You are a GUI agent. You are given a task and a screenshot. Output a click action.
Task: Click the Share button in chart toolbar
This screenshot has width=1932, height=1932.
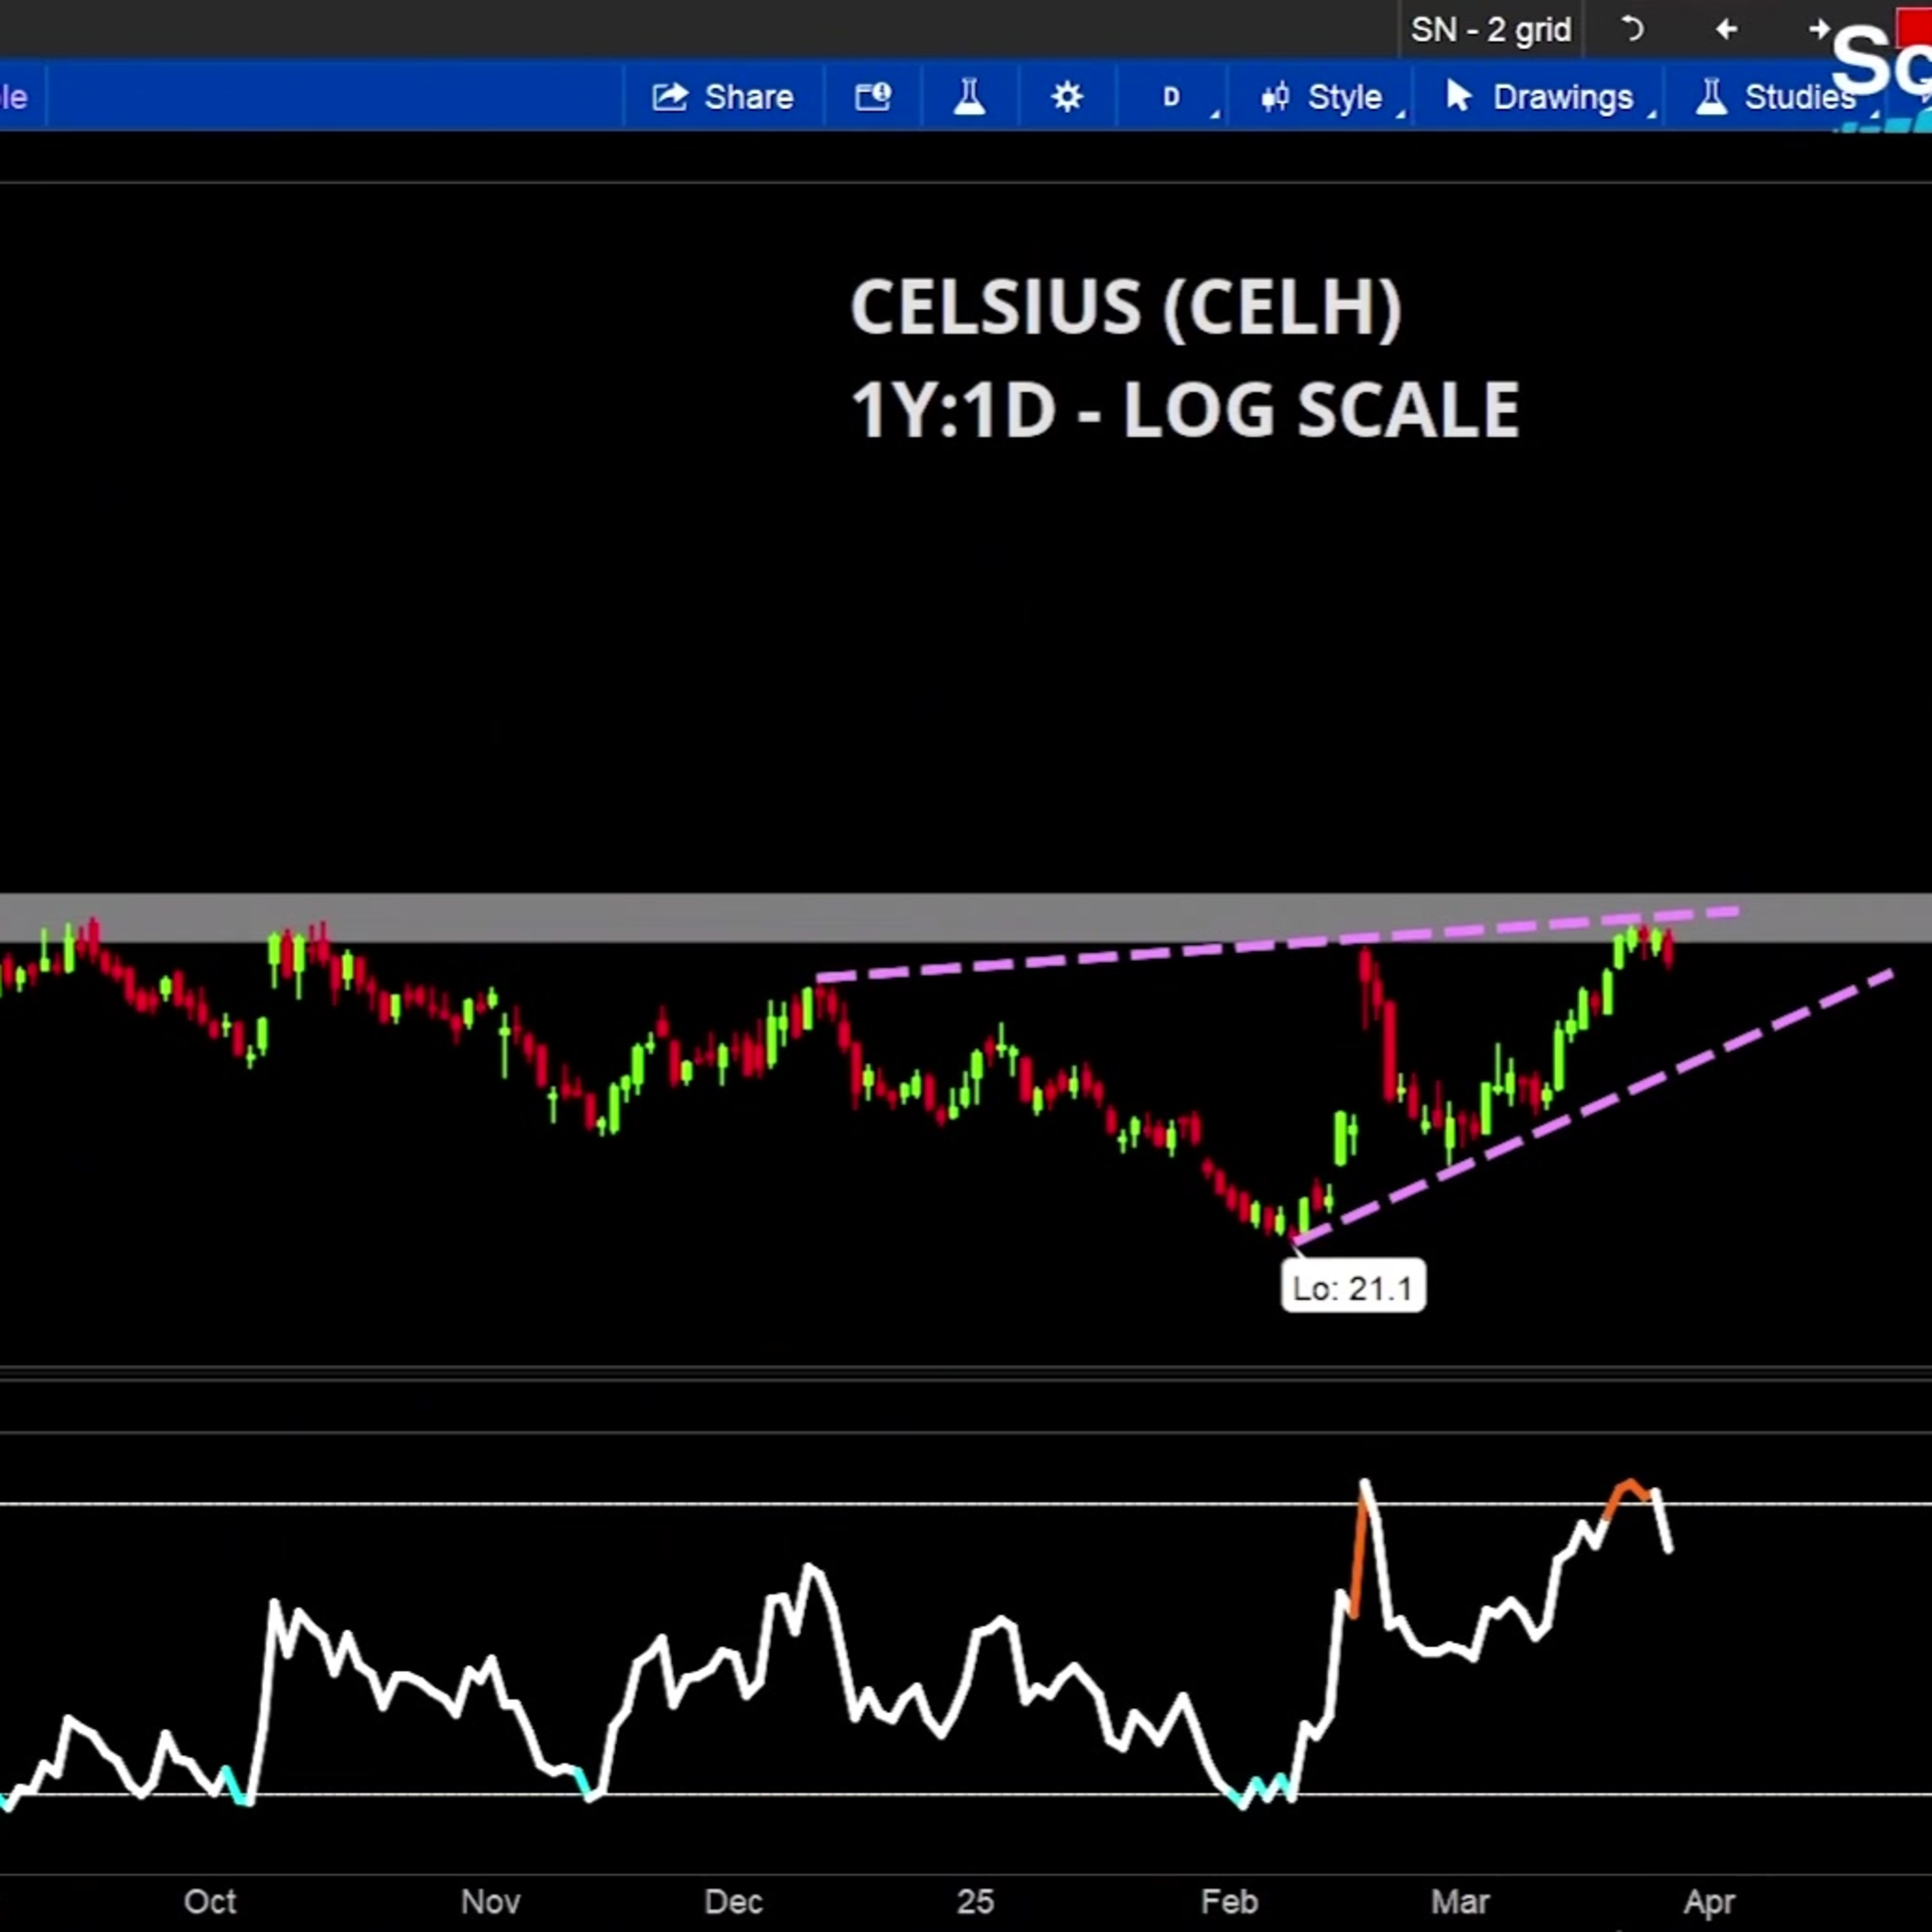click(x=723, y=97)
